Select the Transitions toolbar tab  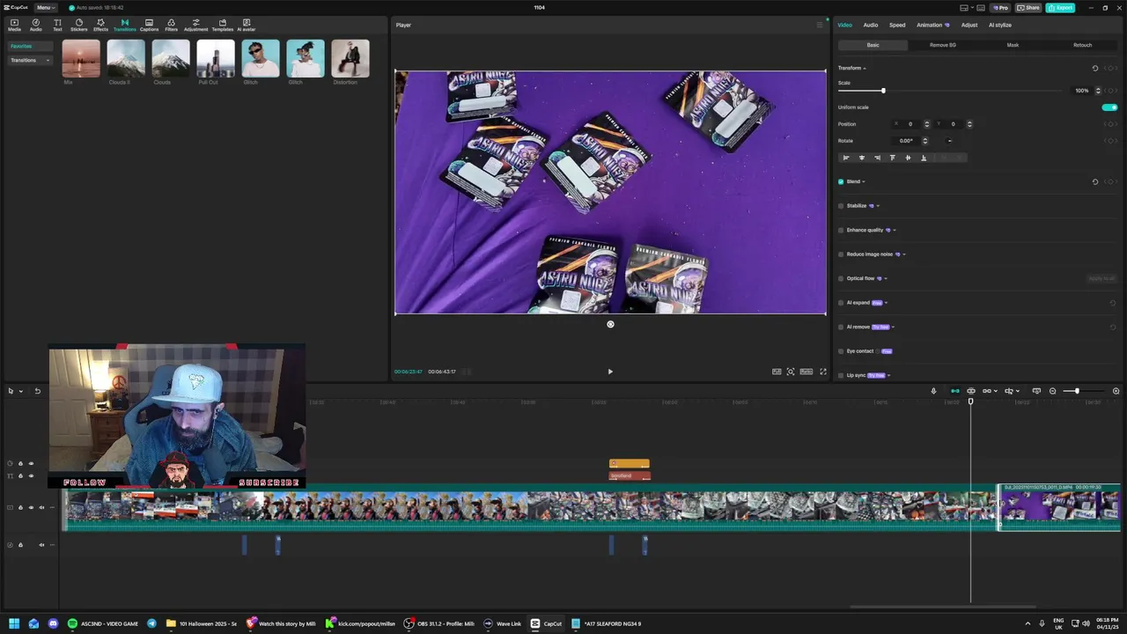124,25
